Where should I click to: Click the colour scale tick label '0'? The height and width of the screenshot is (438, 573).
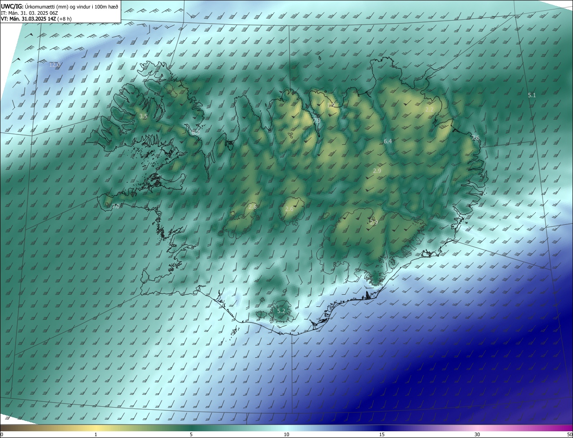coord(2,434)
